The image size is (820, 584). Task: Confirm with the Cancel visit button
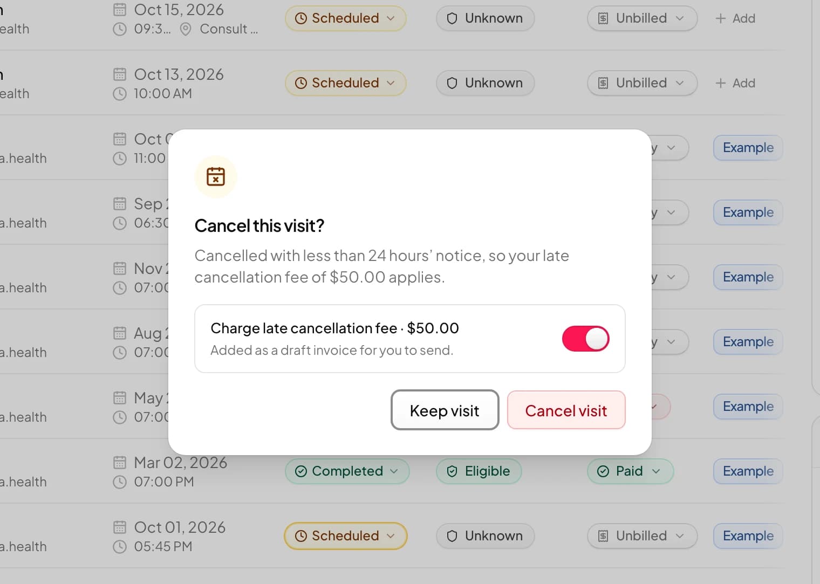(x=566, y=410)
